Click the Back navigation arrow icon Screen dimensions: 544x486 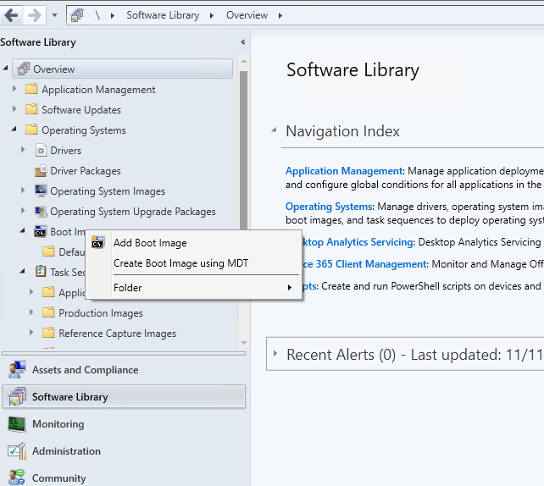12,15
